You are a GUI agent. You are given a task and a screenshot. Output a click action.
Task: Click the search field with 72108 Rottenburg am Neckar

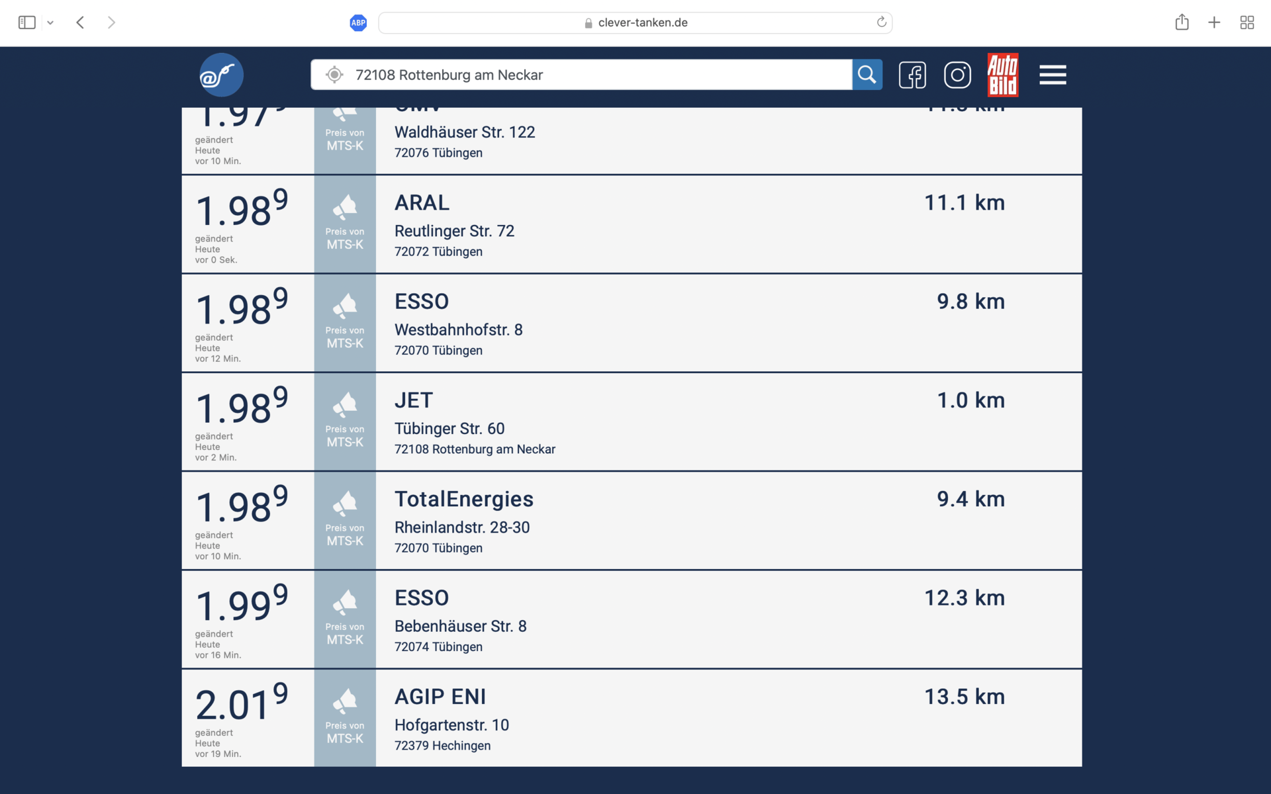pyautogui.click(x=581, y=75)
